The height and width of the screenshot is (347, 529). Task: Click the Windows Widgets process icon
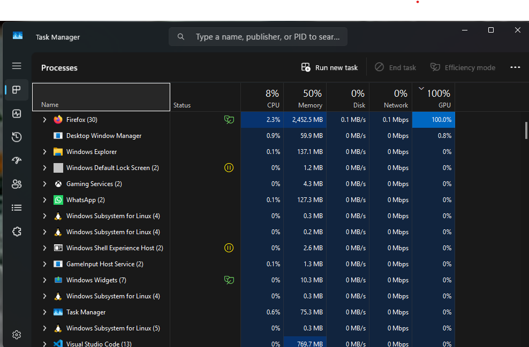pos(58,280)
